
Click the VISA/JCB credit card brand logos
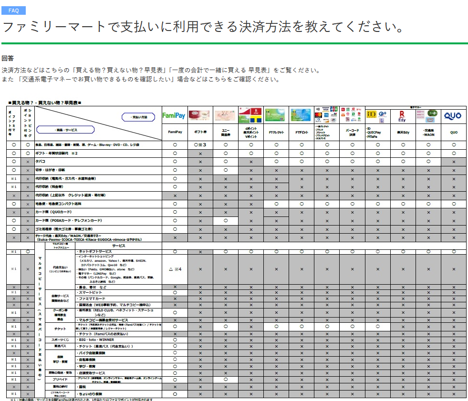coord(326,115)
